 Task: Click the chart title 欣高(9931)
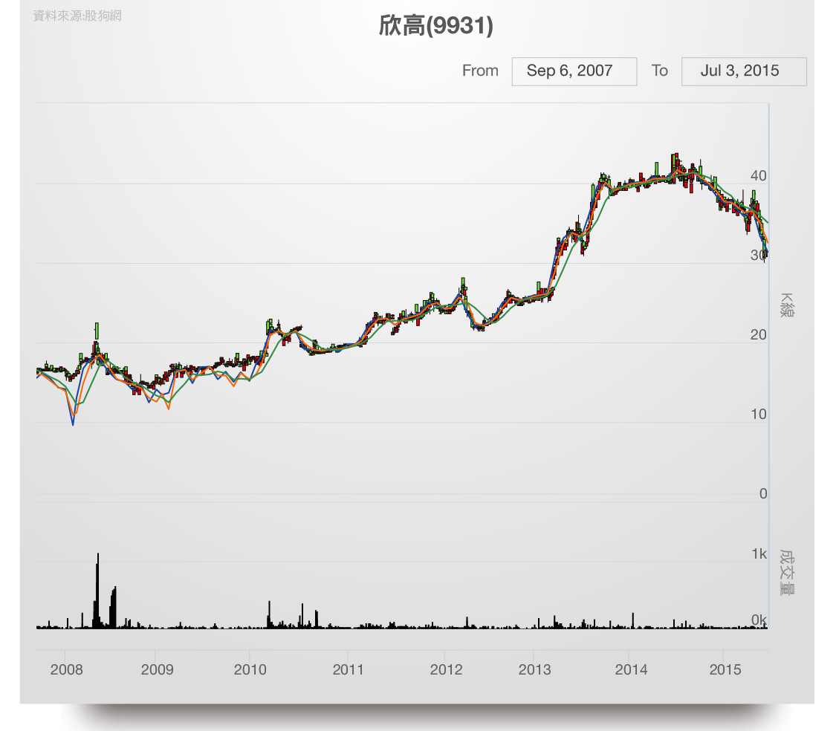(x=435, y=25)
